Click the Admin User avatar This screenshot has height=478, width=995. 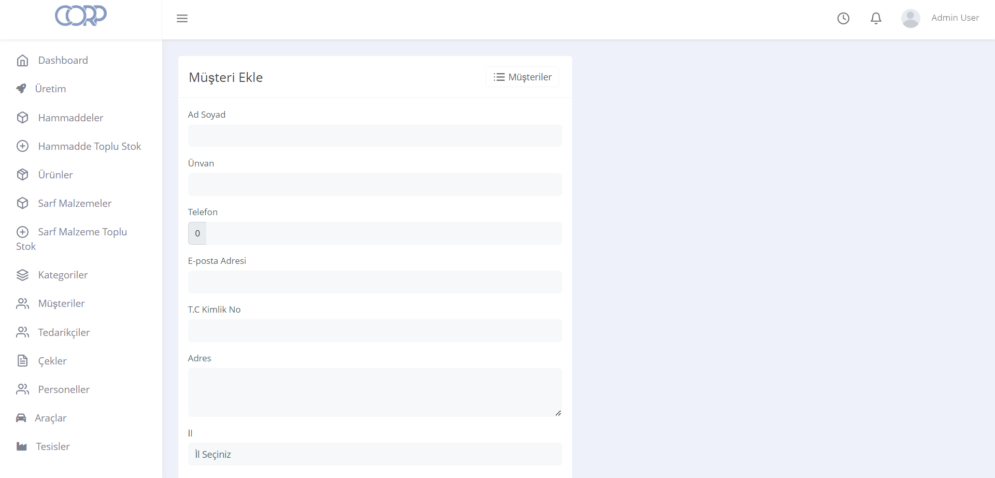[x=911, y=19]
